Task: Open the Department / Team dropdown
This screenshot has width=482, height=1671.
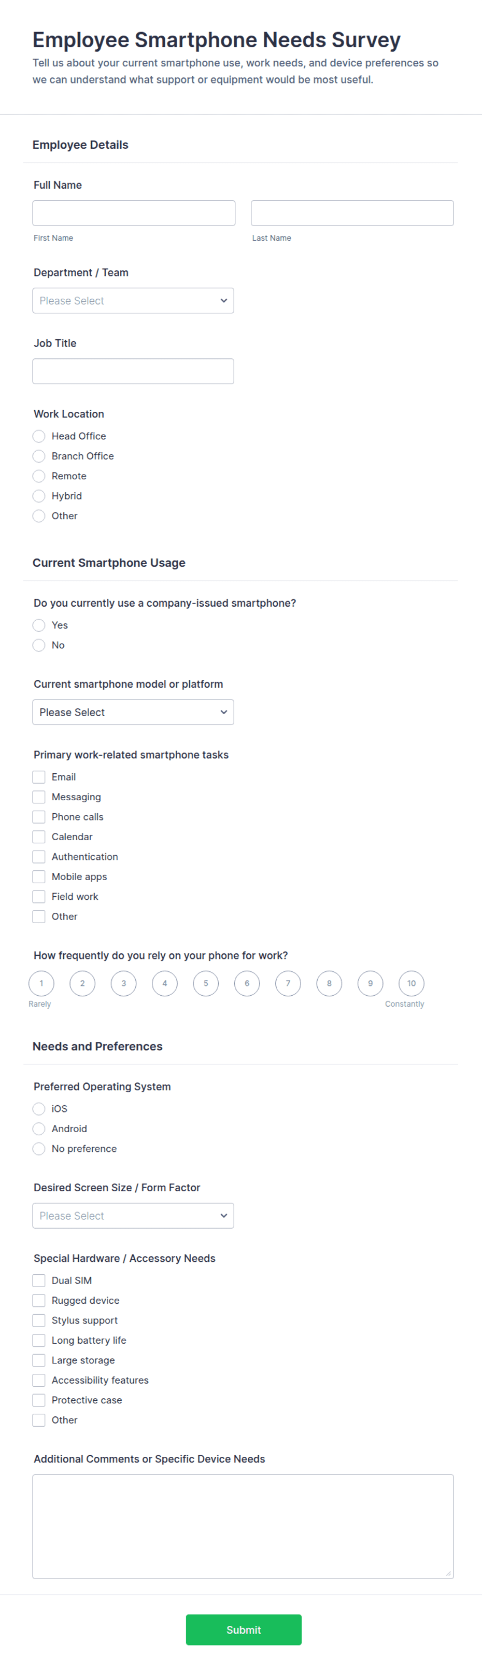Action: point(133,300)
